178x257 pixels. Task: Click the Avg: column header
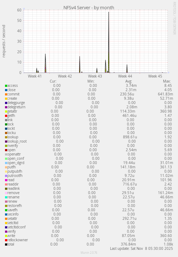click(x=129, y=81)
